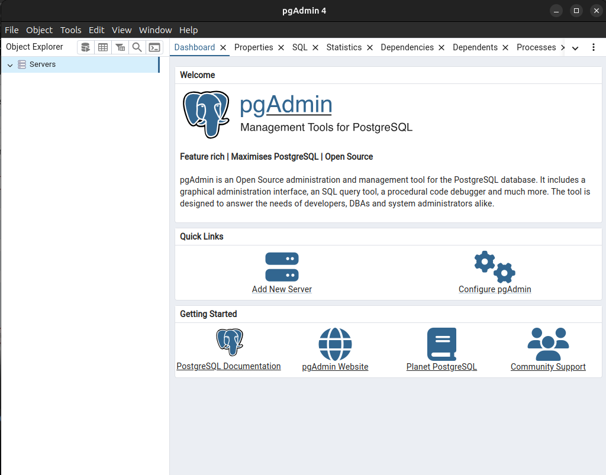Open the Query Tool from Object Explorer toolbar
The width and height of the screenshot is (606, 475).
tap(86, 47)
